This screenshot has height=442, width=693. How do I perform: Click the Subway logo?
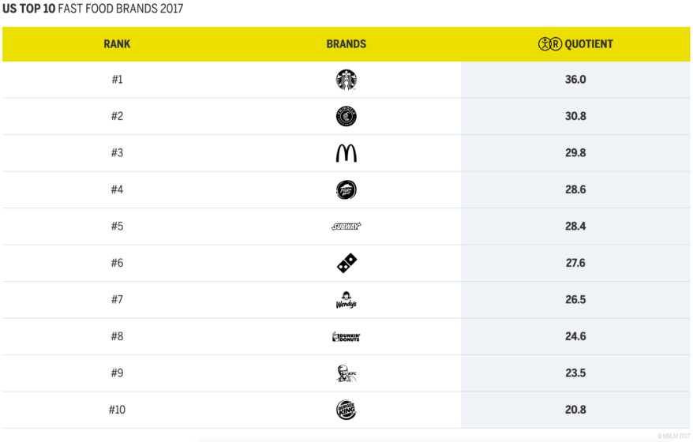coord(346,227)
